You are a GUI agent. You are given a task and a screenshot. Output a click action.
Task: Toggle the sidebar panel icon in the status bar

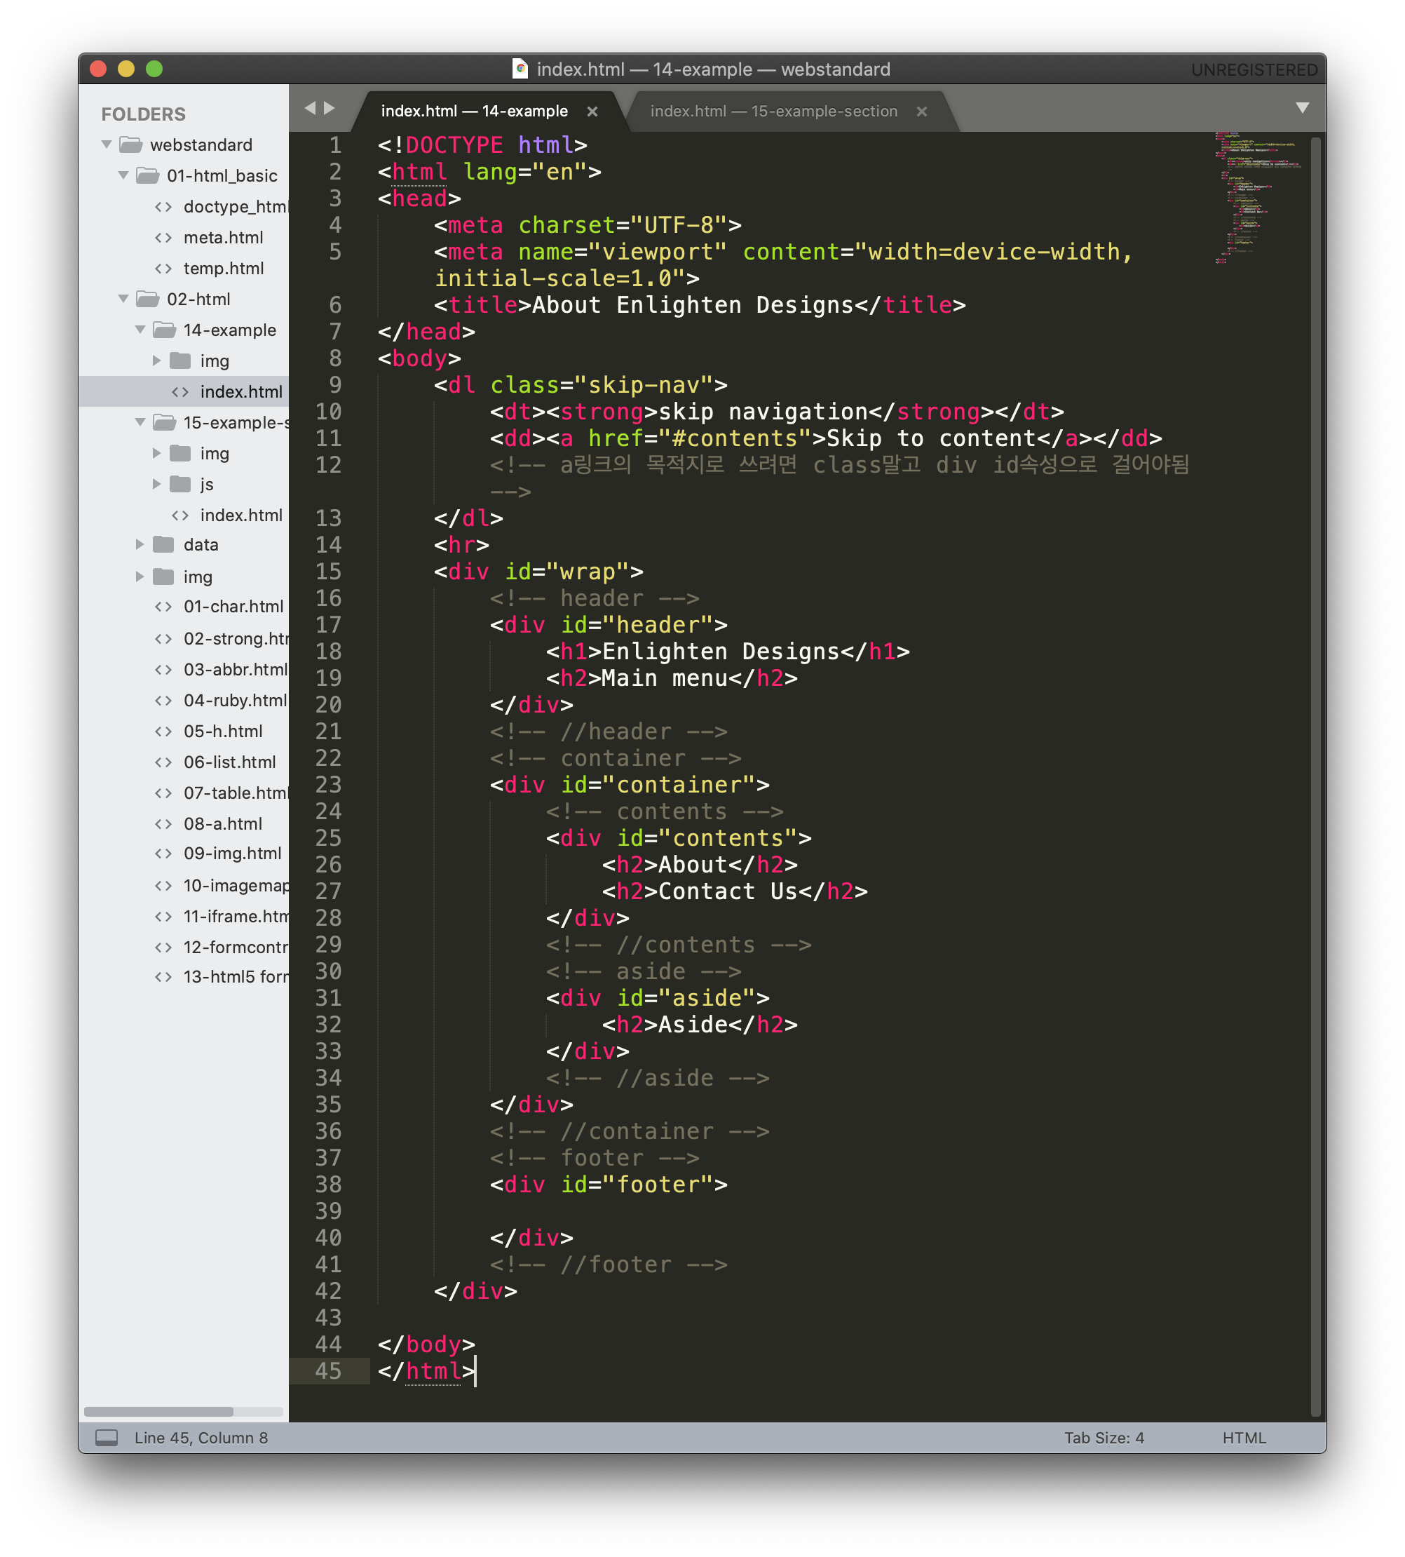pos(107,1437)
